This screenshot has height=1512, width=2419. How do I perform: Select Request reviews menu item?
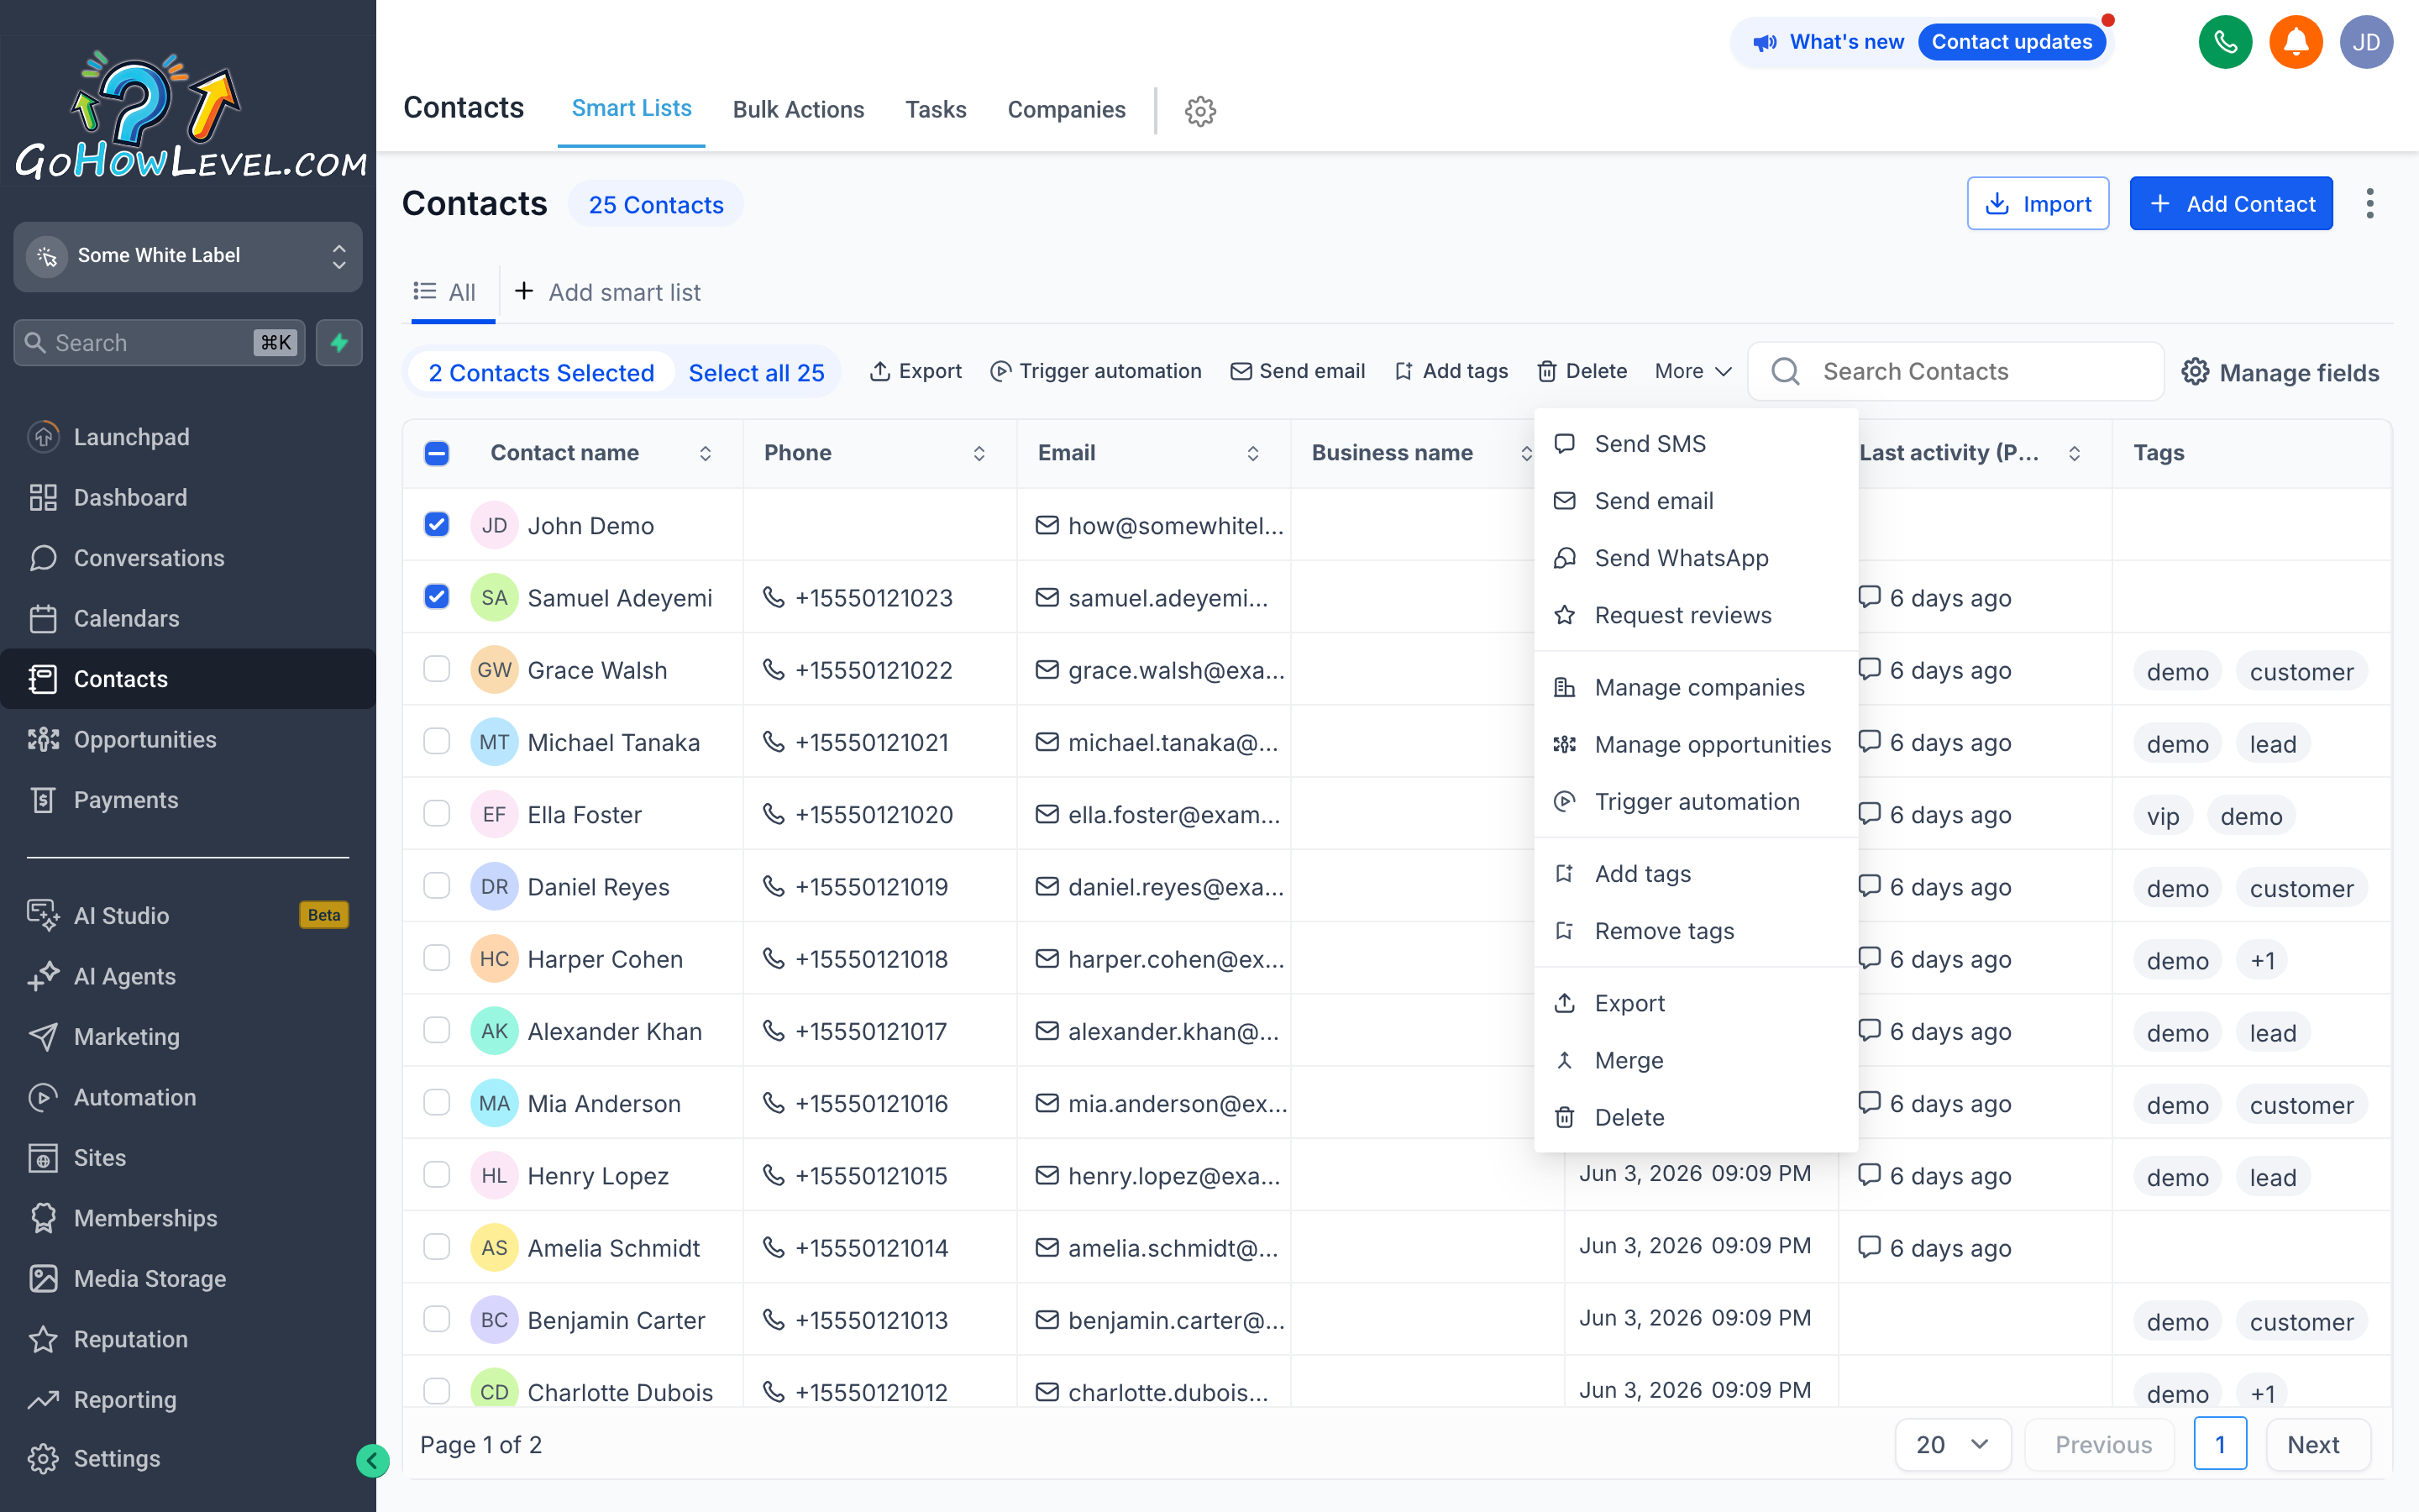[1695, 615]
